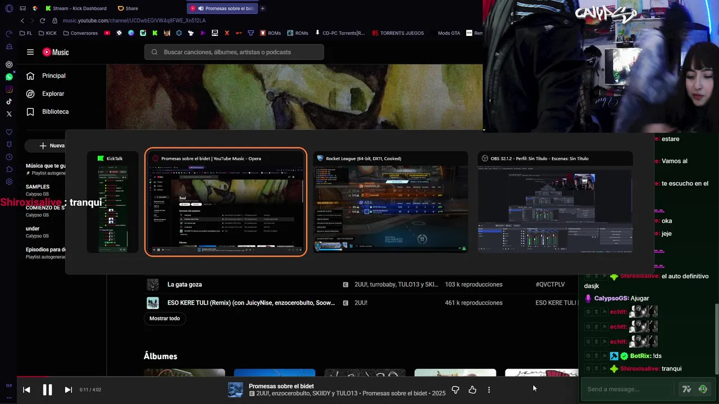This screenshot has height=404, width=719.
Task: Open YouTube Music hamburger menu
Action: [30, 52]
